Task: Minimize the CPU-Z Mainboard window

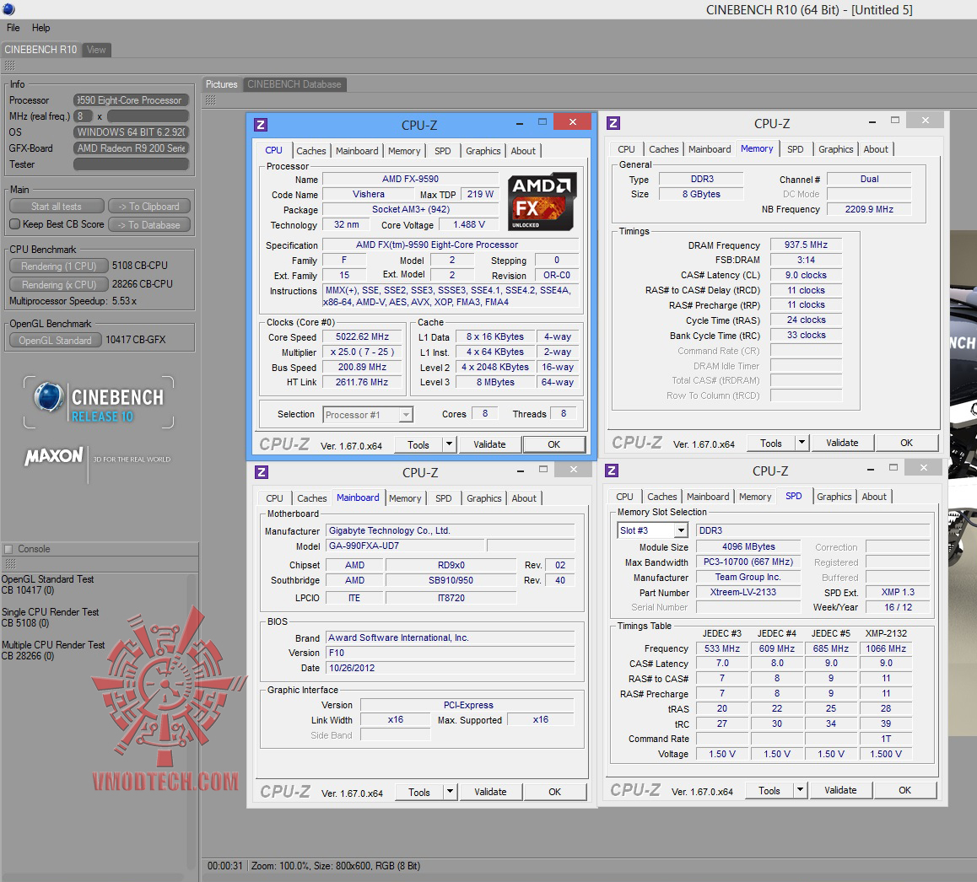Action: pyautogui.click(x=521, y=471)
